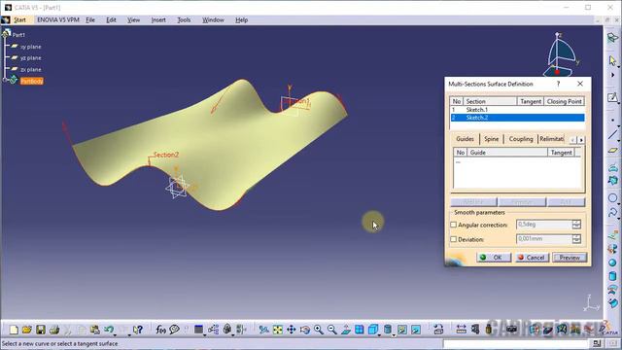The width and height of the screenshot is (622, 350).
Task: Open the ENOVIA V5 VPM menu
Action: tap(58, 19)
